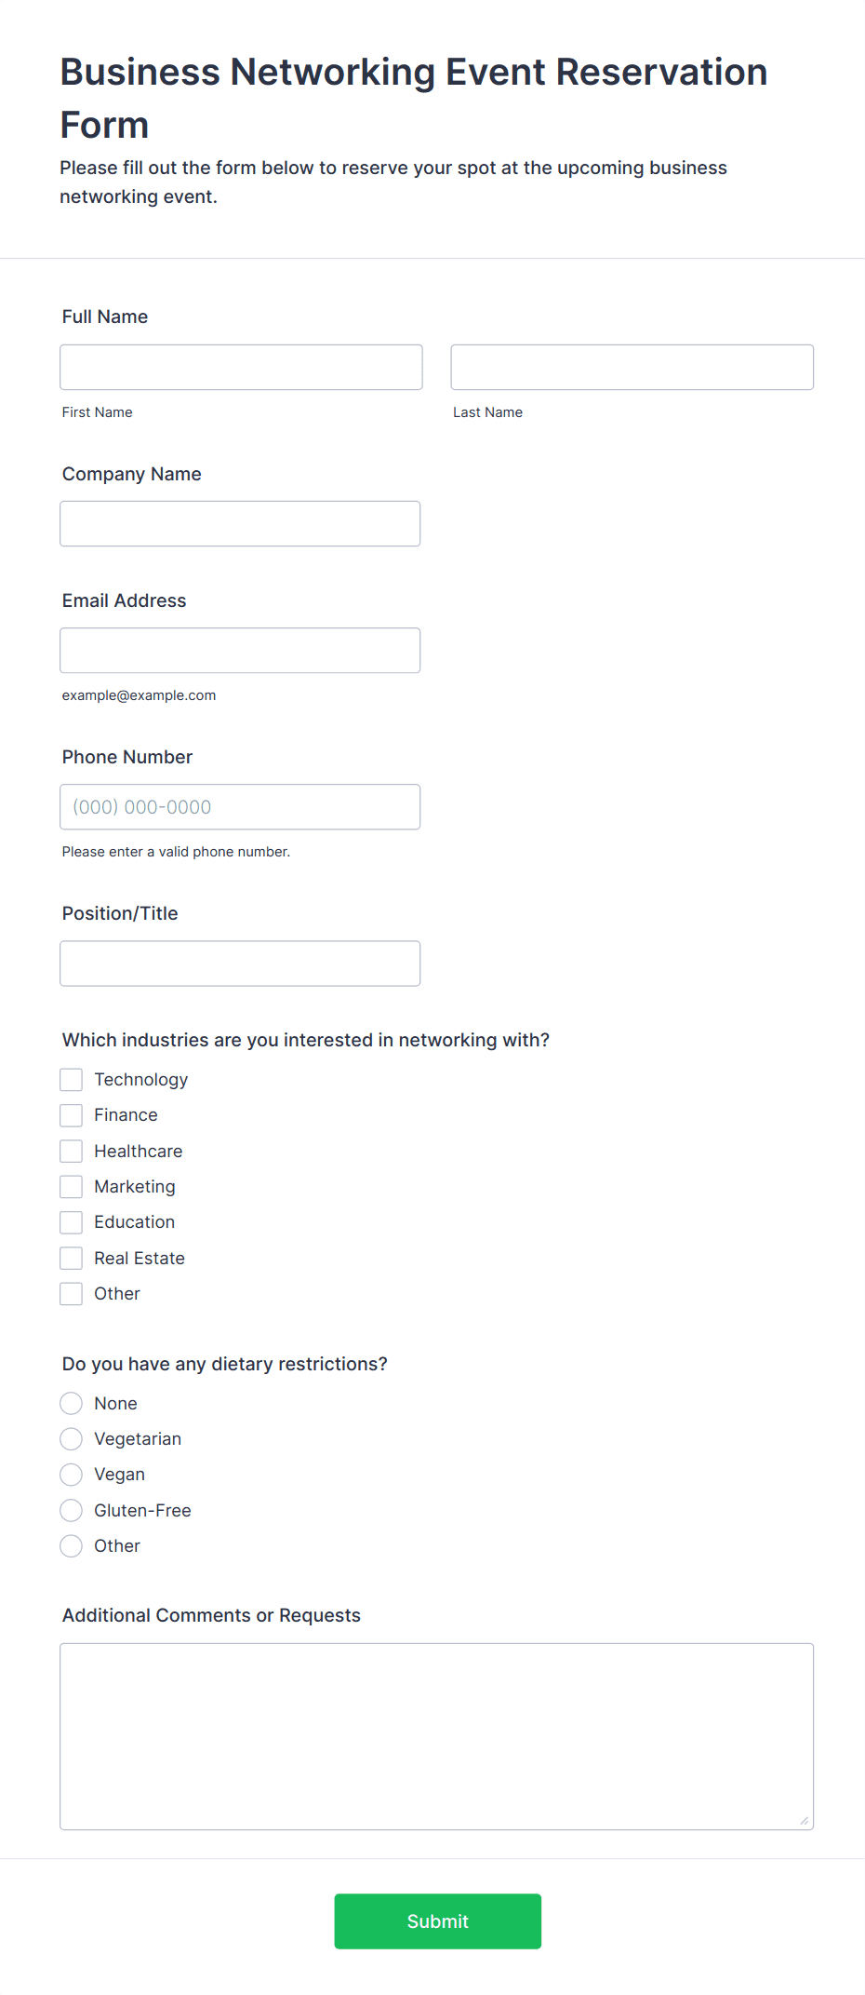Check the Finance industry checkbox
Viewport: 865px width, 1995px height.
coord(71,1114)
